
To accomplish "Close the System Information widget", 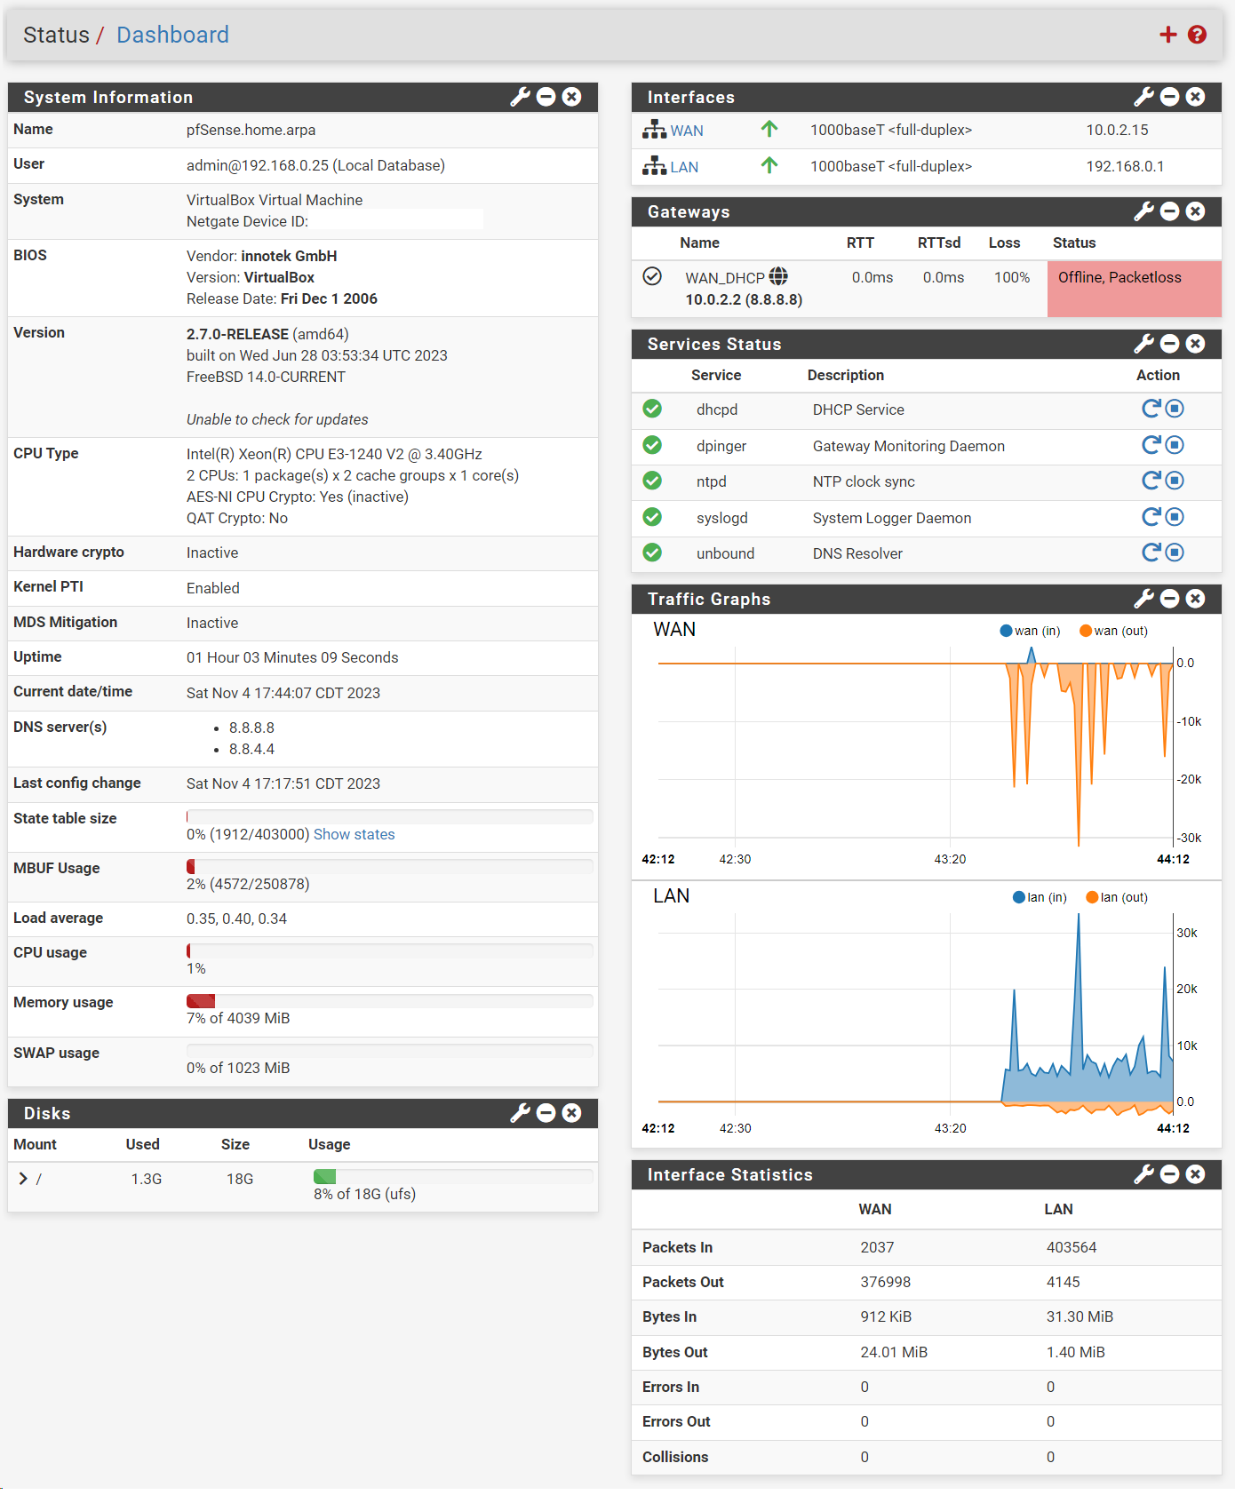I will pyautogui.click(x=572, y=97).
